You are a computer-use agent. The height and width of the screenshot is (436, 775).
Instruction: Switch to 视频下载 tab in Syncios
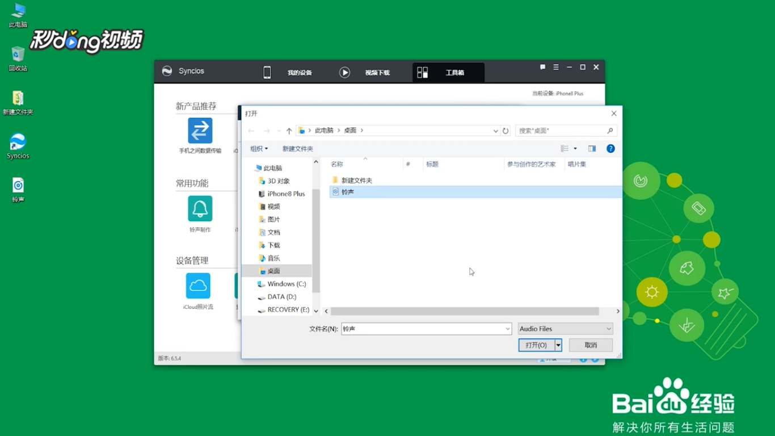click(366, 73)
